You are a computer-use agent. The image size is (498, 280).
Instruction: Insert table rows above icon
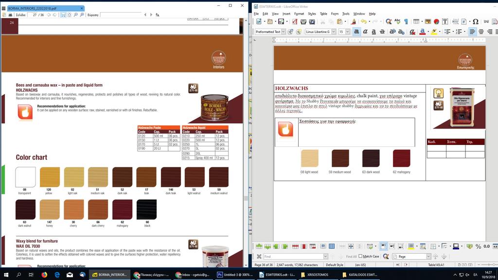(259, 246)
